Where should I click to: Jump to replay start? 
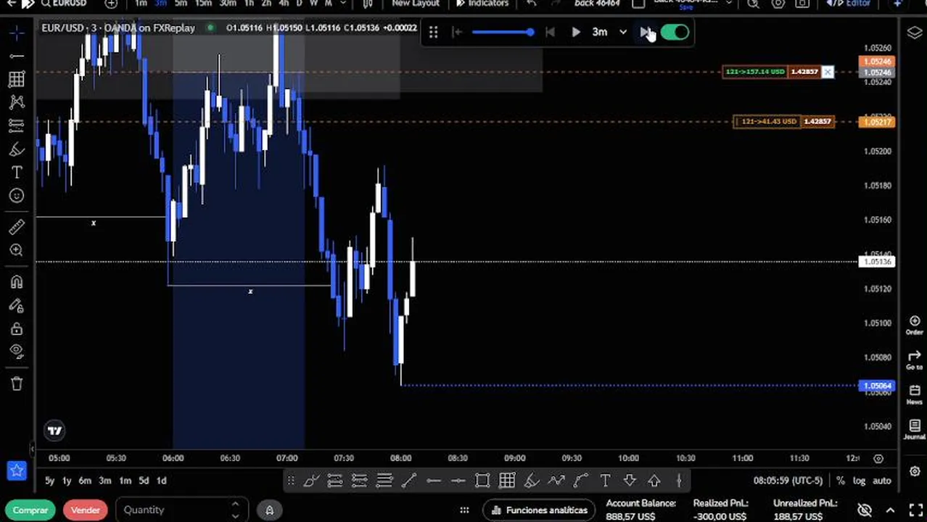click(457, 32)
